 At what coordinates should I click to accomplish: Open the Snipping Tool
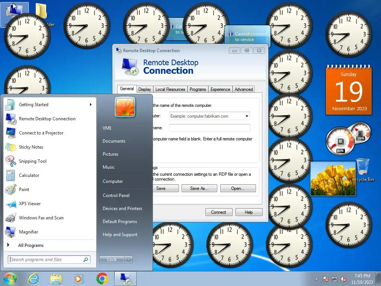pyautogui.click(x=49, y=161)
